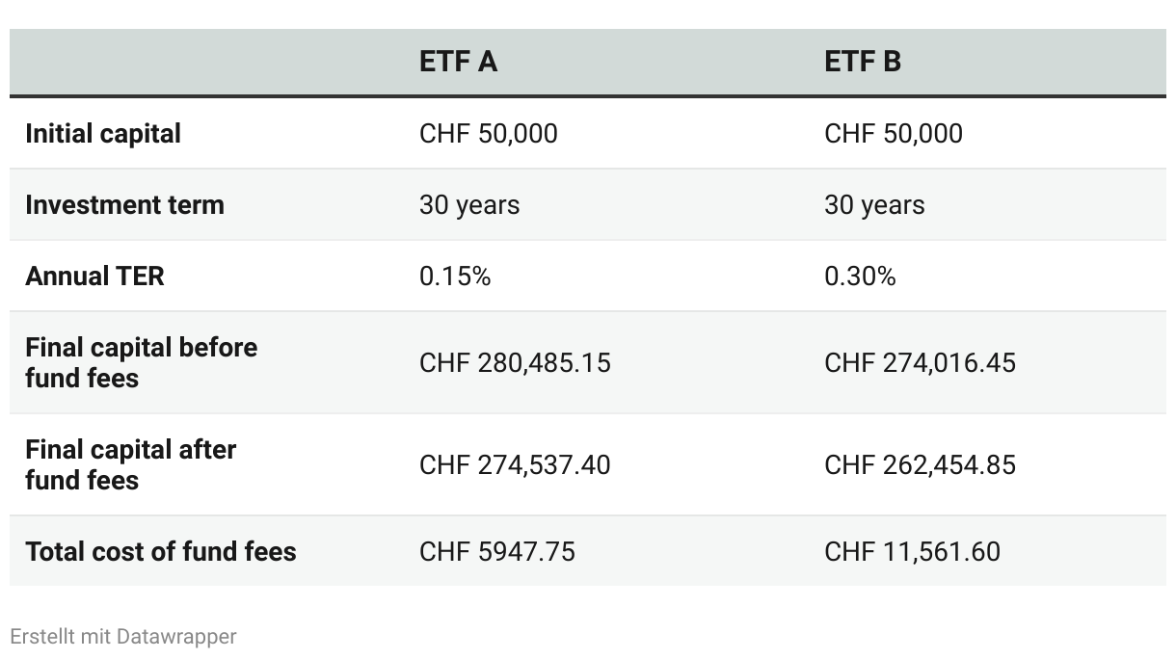
Task: Click ETF B 30 years cell
Action: [x=874, y=204]
